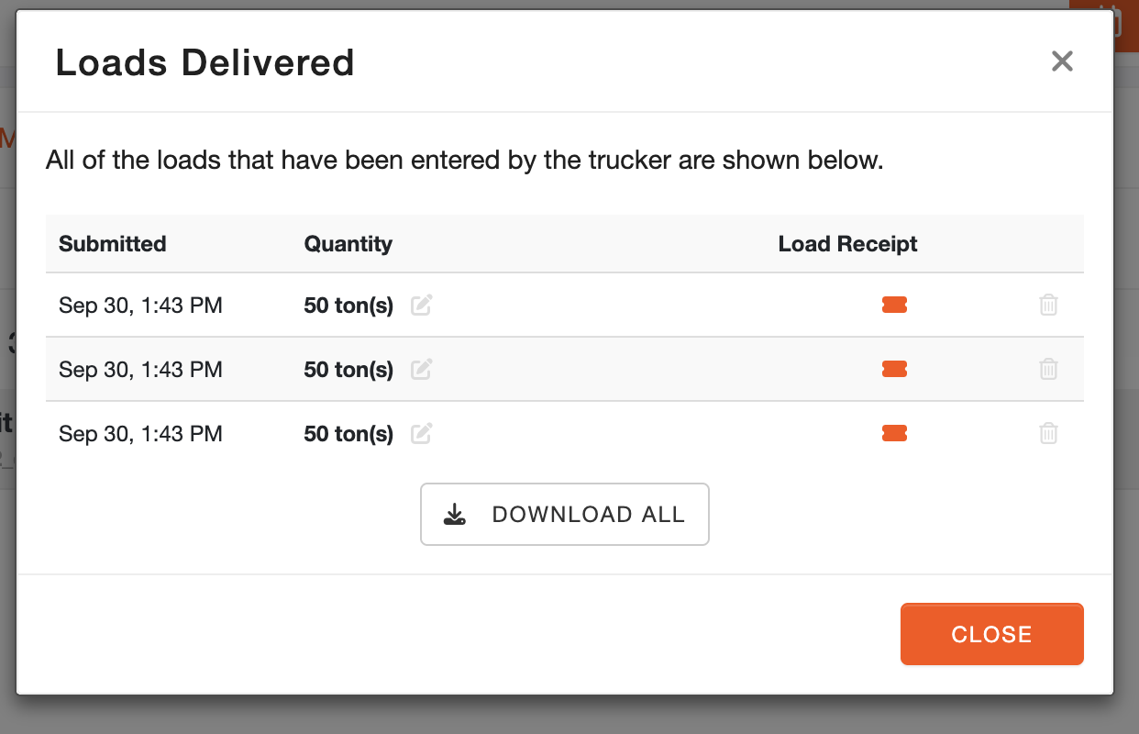Open the third load's receipt ticket
Viewport: 1139px width, 734px height.
pos(894,433)
